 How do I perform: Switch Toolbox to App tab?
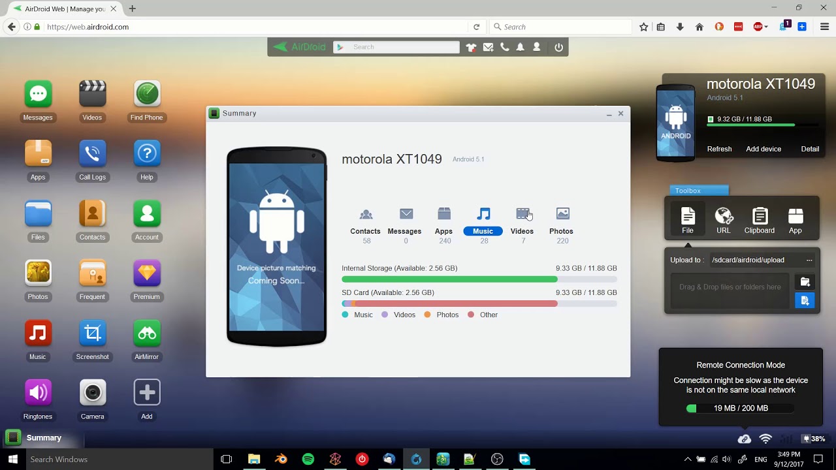[x=796, y=221]
